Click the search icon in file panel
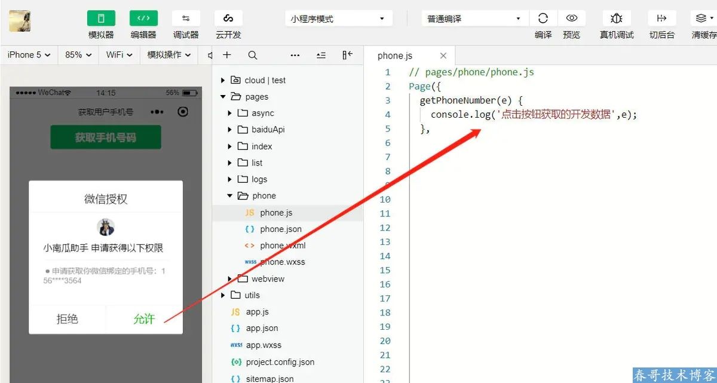Image resolution: width=717 pixels, height=383 pixels. click(253, 55)
